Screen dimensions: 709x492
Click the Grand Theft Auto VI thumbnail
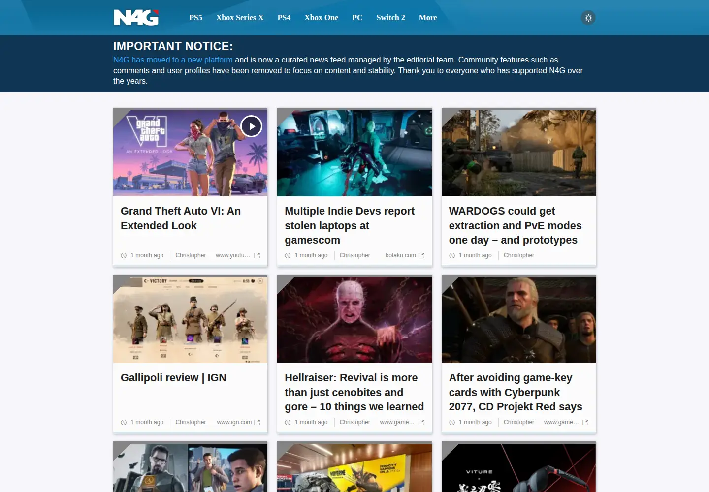click(190, 153)
